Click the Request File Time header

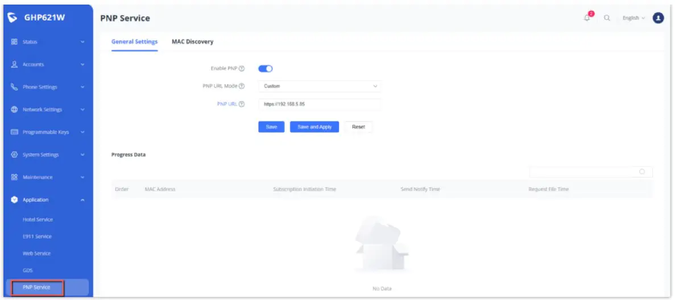pos(548,189)
